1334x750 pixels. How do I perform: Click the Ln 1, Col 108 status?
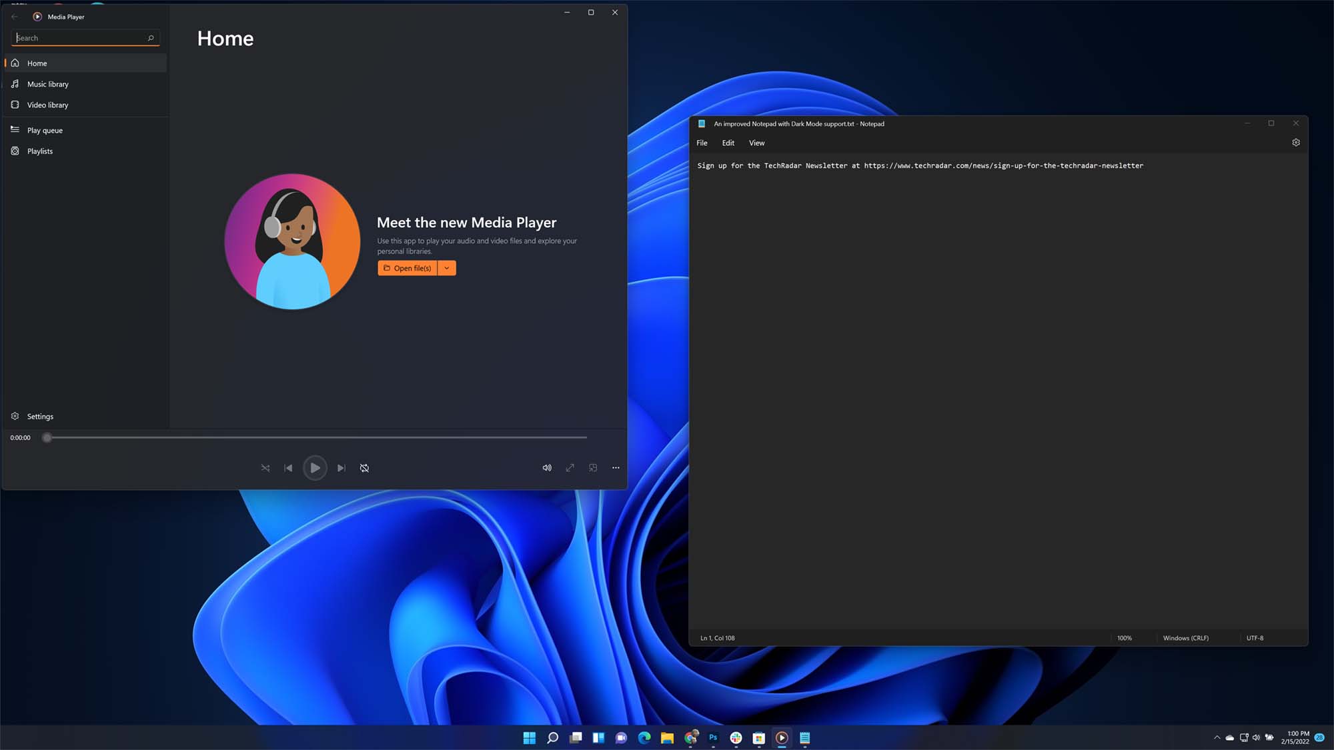tap(718, 638)
